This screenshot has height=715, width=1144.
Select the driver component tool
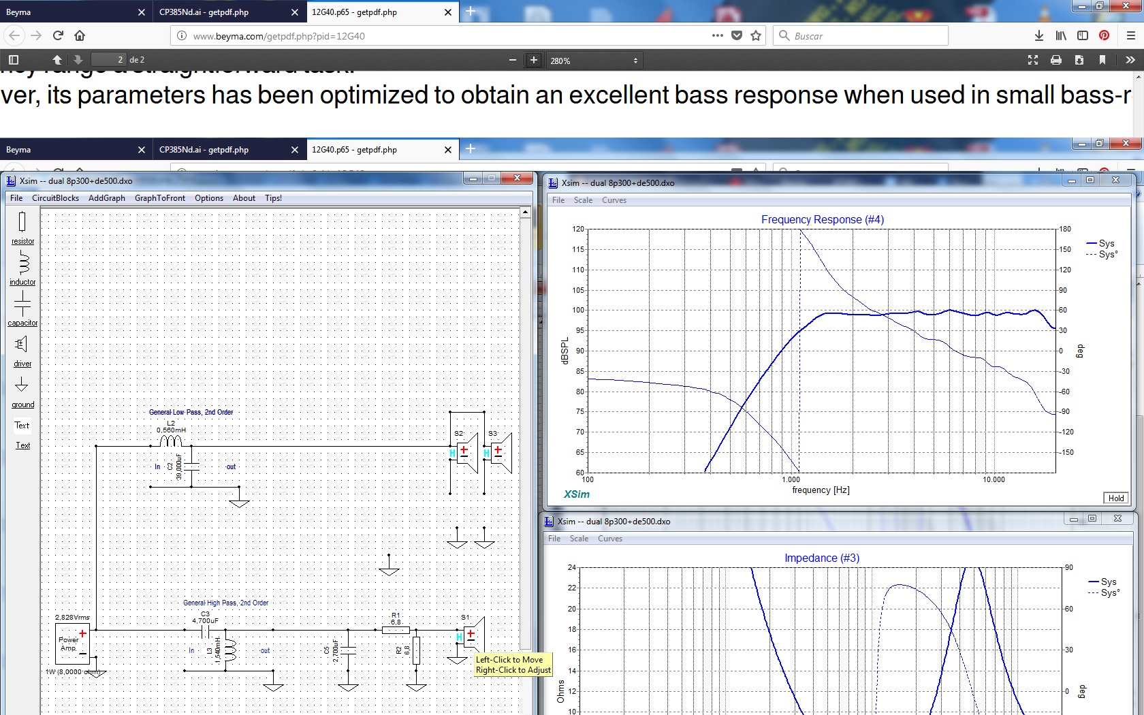(22, 351)
